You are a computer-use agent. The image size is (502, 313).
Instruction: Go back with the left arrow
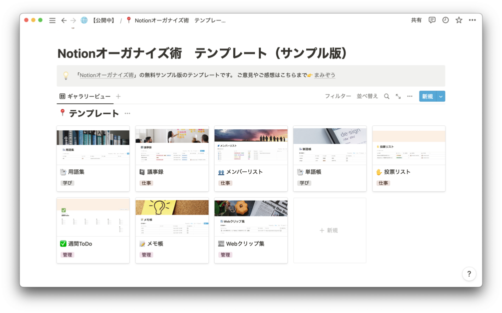click(x=64, y=20)
